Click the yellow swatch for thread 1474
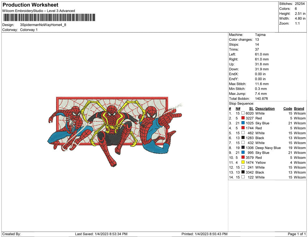Image resolution: width=308 pixels, height=237 pixels. coord(243,162)
